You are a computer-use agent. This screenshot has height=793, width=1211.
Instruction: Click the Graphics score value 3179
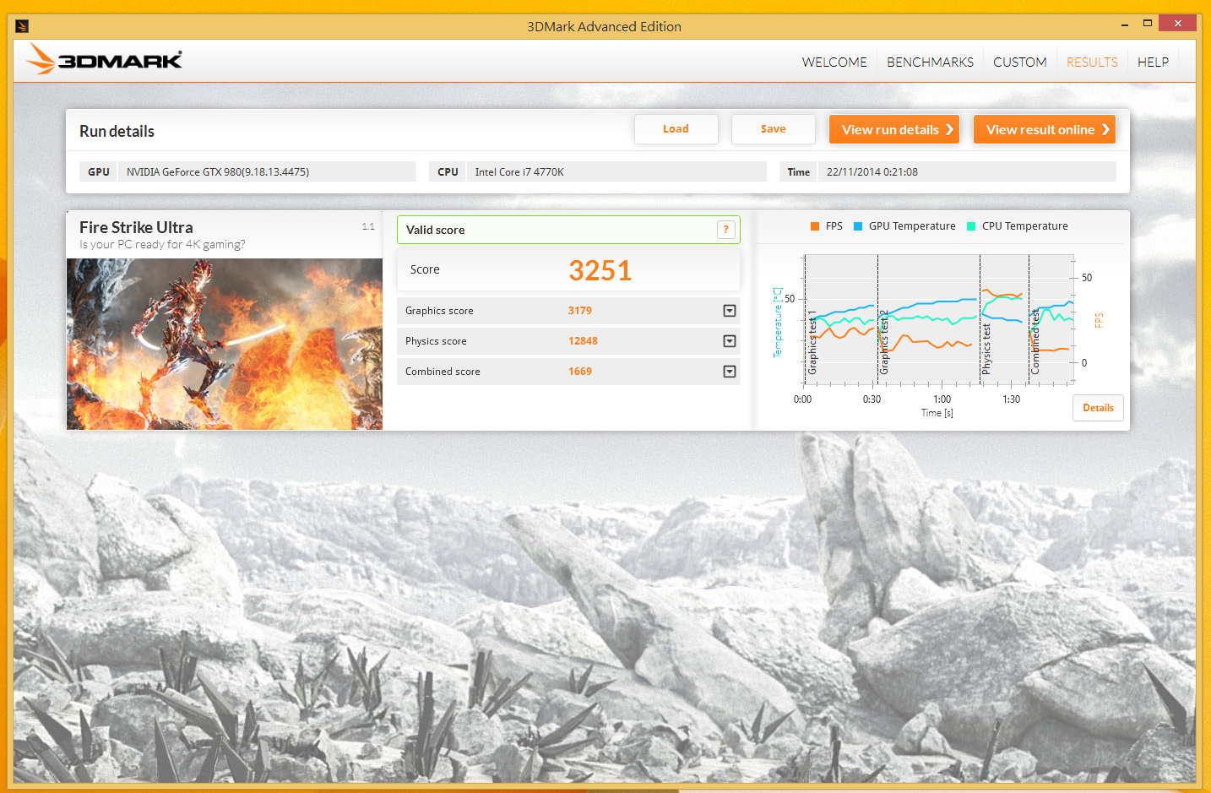point(580,311)
